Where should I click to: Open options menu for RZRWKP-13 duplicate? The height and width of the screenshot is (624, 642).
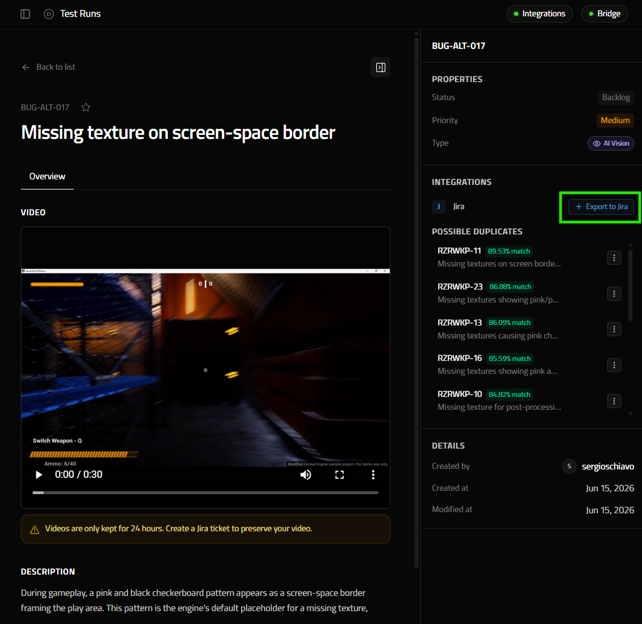click(614, 329)
